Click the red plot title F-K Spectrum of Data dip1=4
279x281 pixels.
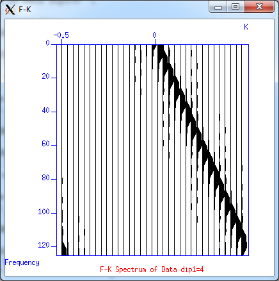152,269
